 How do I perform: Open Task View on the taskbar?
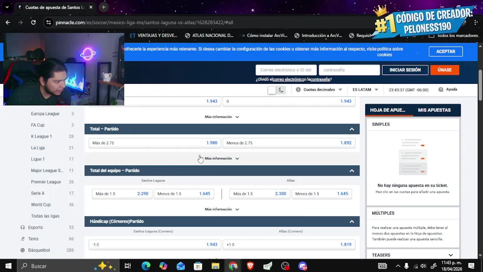(128, 266)
